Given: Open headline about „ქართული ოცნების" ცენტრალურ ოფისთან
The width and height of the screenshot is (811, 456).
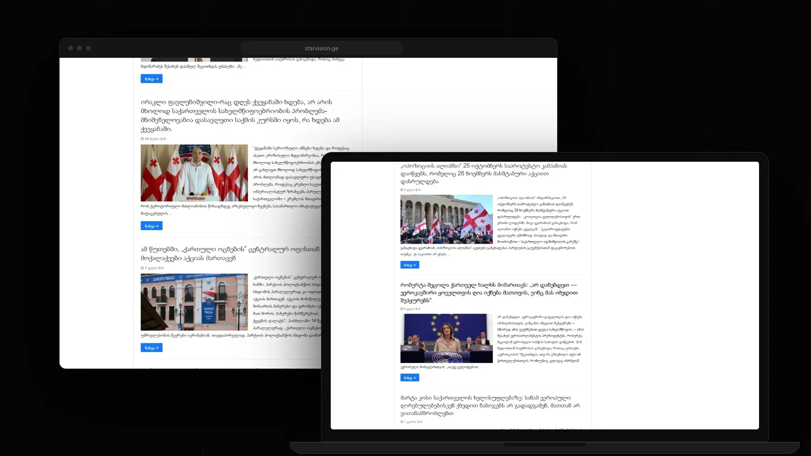Looking at the screenshot, I should pos(230,254).
